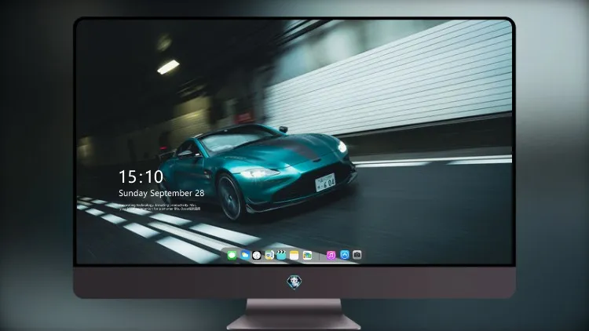Click the 'Sunday September 28' date text
The height and width of the screenshot is (331, 589).
click(162, 193)
